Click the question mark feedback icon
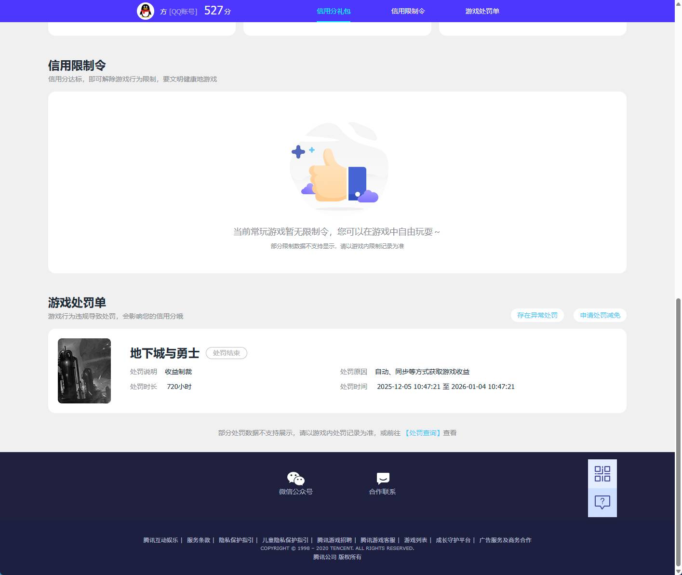682x575 pixels. pos(602,502)
